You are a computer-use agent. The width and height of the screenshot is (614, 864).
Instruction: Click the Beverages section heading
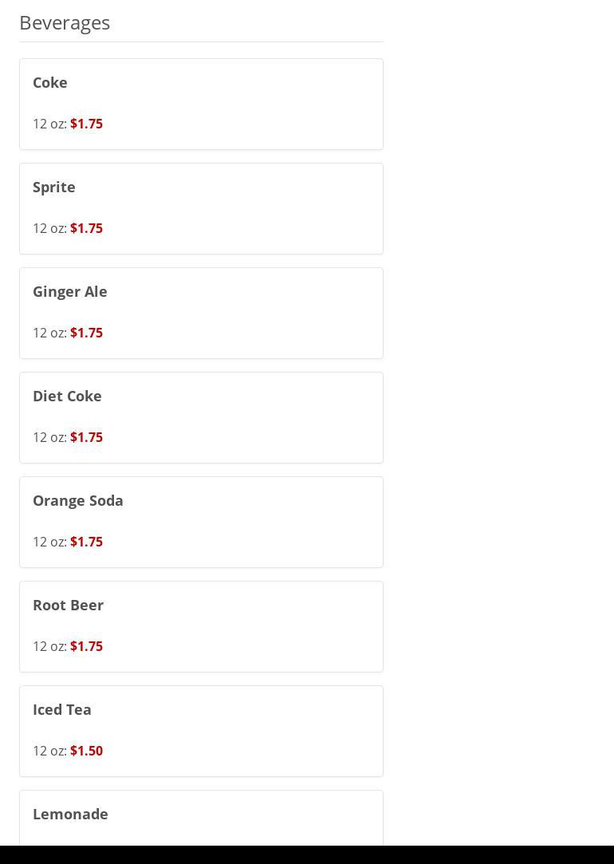[x=65, y=22]
